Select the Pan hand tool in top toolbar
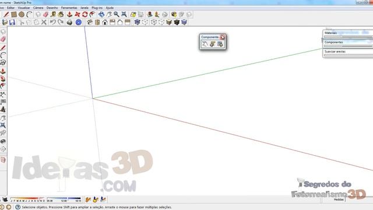Image resolution: width=373 pixels, height=210 pixels. coord(109,15)
